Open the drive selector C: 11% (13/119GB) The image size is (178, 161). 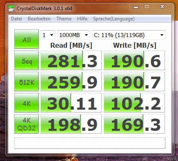pyautogui.click(x=129, y=35)
